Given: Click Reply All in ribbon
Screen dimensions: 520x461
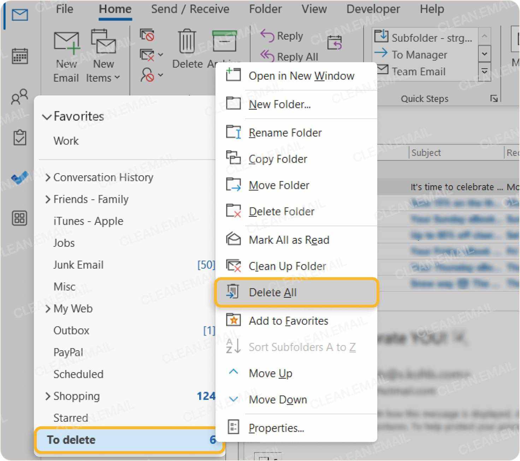Looking at the screenshot, I should (289, 57).
